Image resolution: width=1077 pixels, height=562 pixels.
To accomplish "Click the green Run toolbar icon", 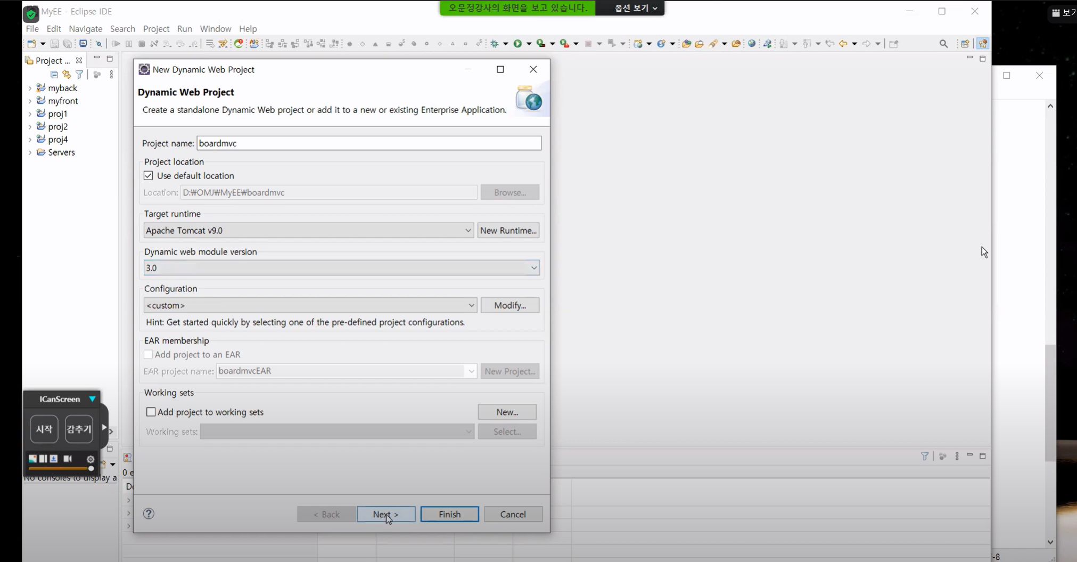I will (517, 44).
